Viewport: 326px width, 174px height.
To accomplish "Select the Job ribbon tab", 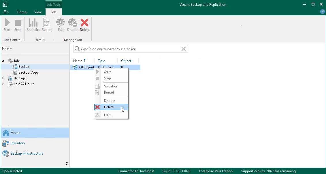I will [x=54, y=12].
